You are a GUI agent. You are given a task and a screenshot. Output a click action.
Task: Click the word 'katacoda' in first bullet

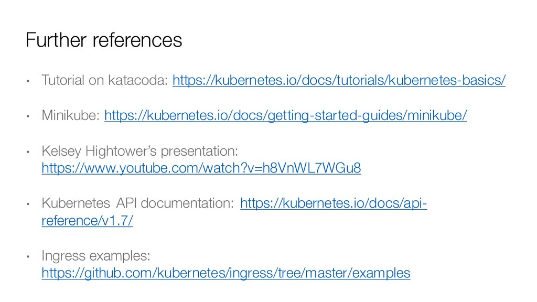tap(138, 80)
